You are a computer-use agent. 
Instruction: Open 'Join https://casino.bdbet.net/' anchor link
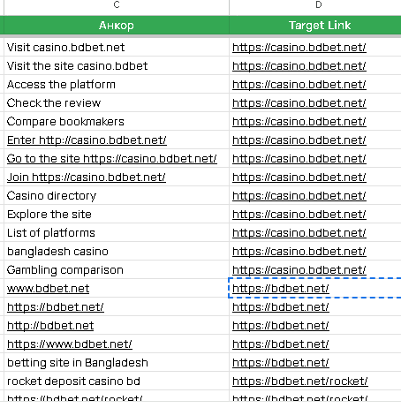tap(87, 178)
